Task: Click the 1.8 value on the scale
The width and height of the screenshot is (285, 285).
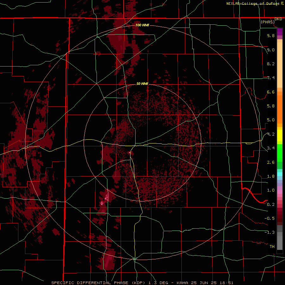Action: click(271, 176)
